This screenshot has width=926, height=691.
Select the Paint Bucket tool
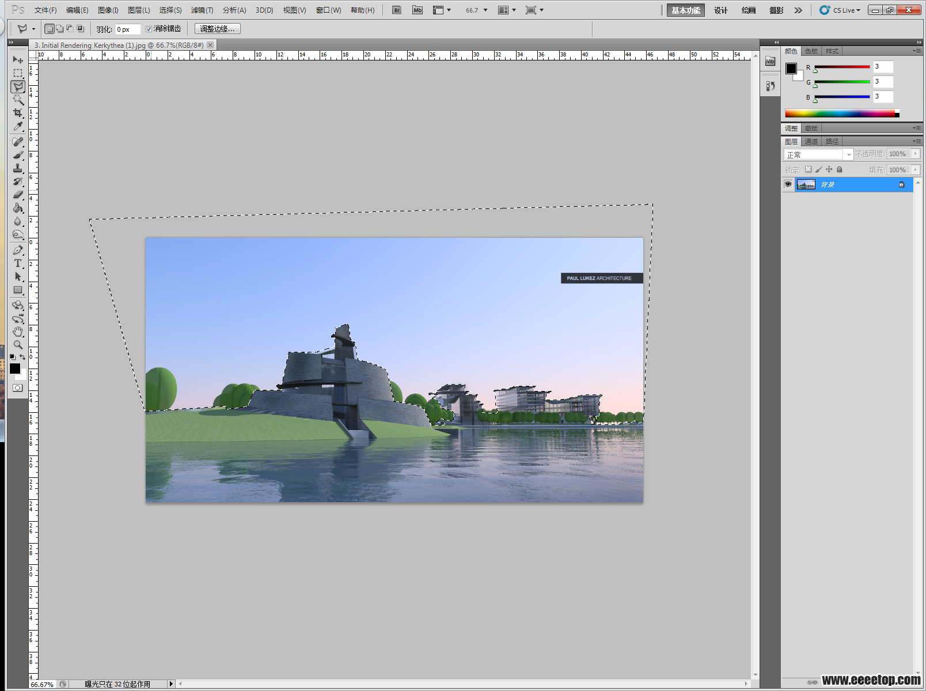coord(18,208)
